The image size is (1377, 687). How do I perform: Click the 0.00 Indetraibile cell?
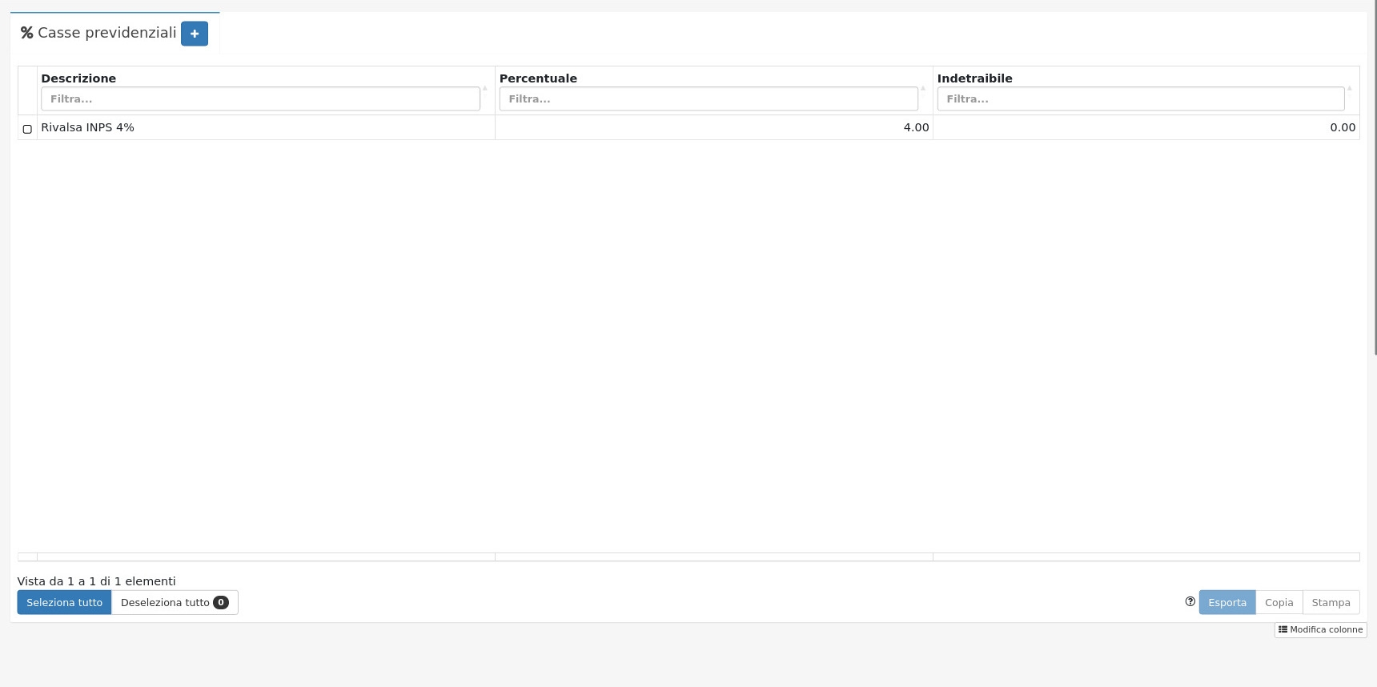1342,127
